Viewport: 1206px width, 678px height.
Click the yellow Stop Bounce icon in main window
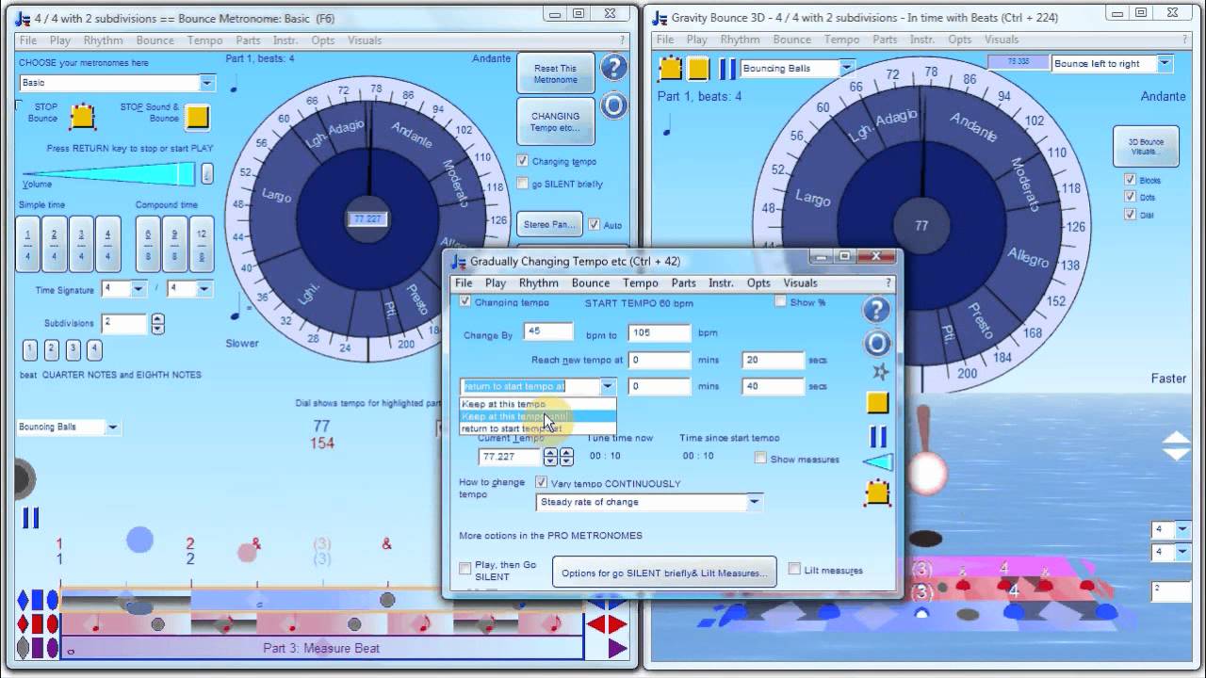[83, 117]
